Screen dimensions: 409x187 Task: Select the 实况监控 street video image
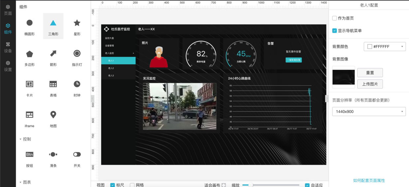[x=179, y=106]
